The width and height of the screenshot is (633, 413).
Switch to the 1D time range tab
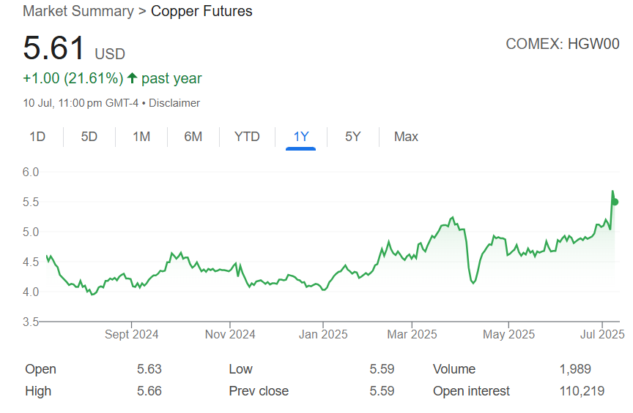coord(37,137)
